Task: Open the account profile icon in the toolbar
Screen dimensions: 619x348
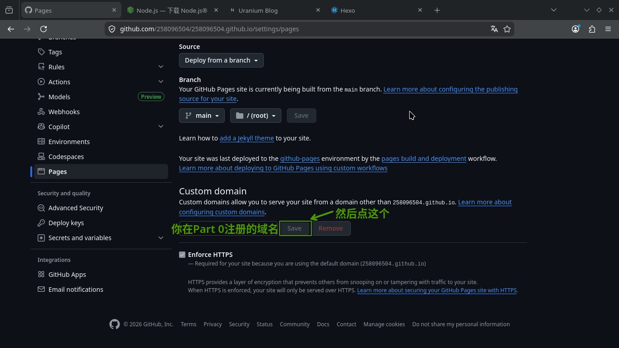Action: pyautogui.click(x=575, y=29)
